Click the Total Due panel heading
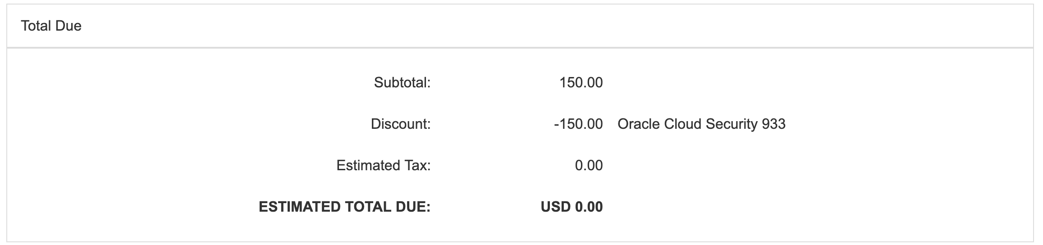The width and height of the screenshot is (1043, 245). tap(51, 26)
